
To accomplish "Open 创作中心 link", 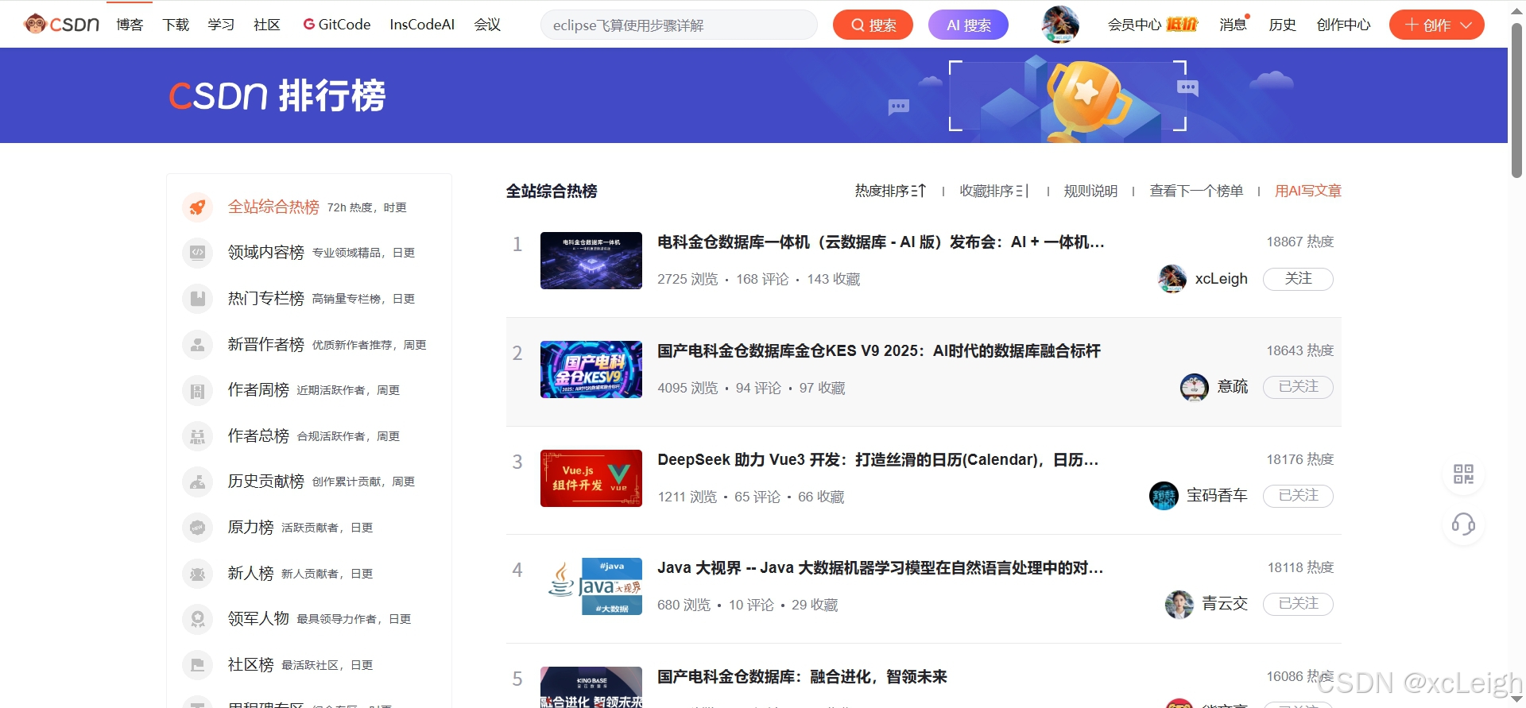I will point(1343,25).
